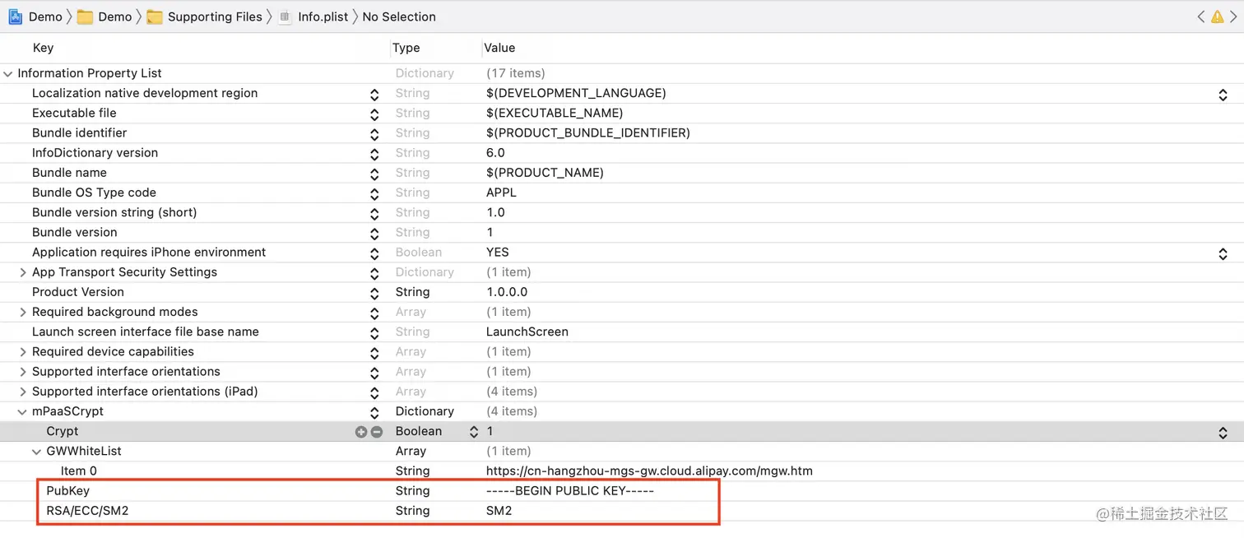This screenshot has width=1244, height=538.
Task: Open key stepper for InfoDictionary version
Action: tap(374, 153)
